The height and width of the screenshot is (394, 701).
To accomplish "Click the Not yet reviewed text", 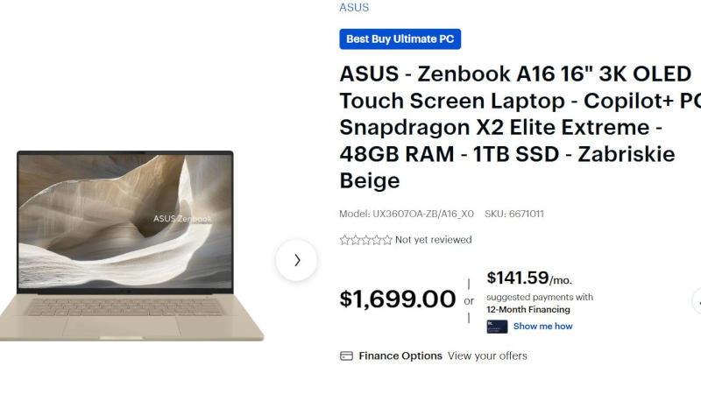I will 433,240.
